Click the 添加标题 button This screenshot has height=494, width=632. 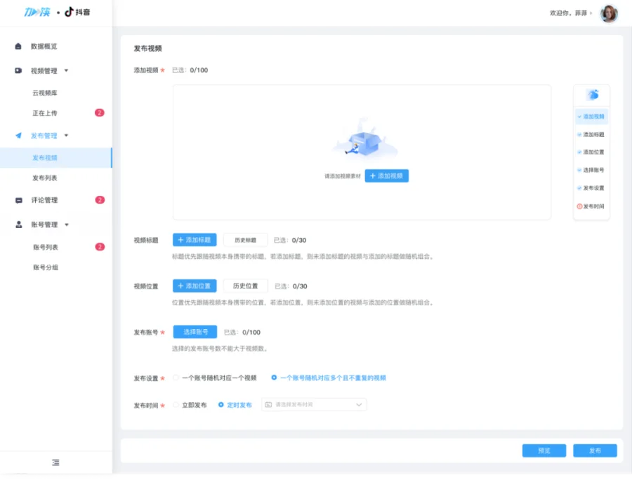[195, 240]
